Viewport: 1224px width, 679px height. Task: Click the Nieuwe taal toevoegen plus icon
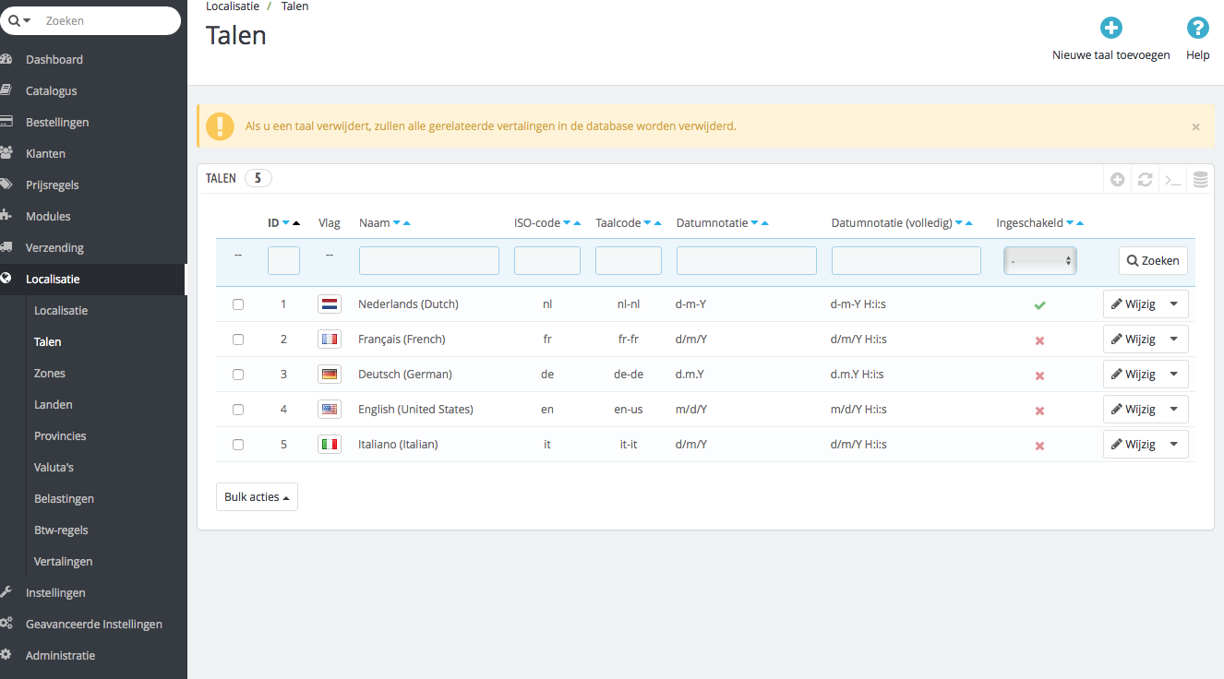pos(1110,29)
